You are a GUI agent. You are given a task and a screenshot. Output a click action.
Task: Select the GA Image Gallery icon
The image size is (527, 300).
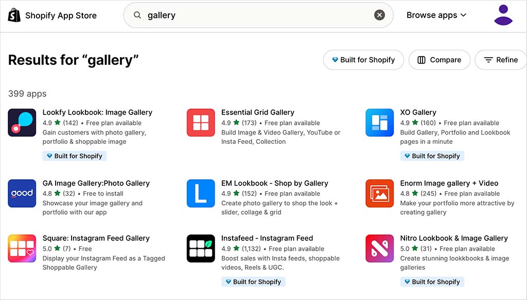22,193
